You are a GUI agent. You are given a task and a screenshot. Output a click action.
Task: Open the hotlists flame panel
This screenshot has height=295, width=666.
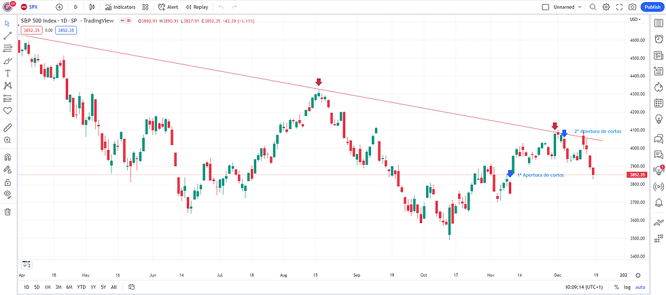pos(659,87)
